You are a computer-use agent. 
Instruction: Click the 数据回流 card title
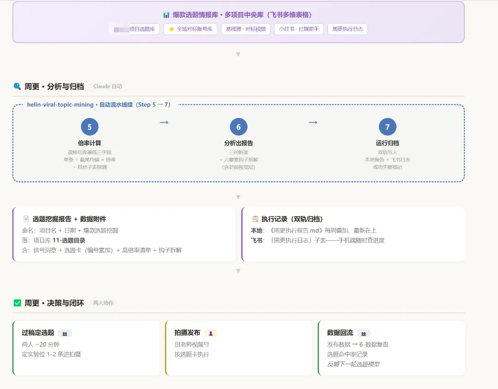340,333
